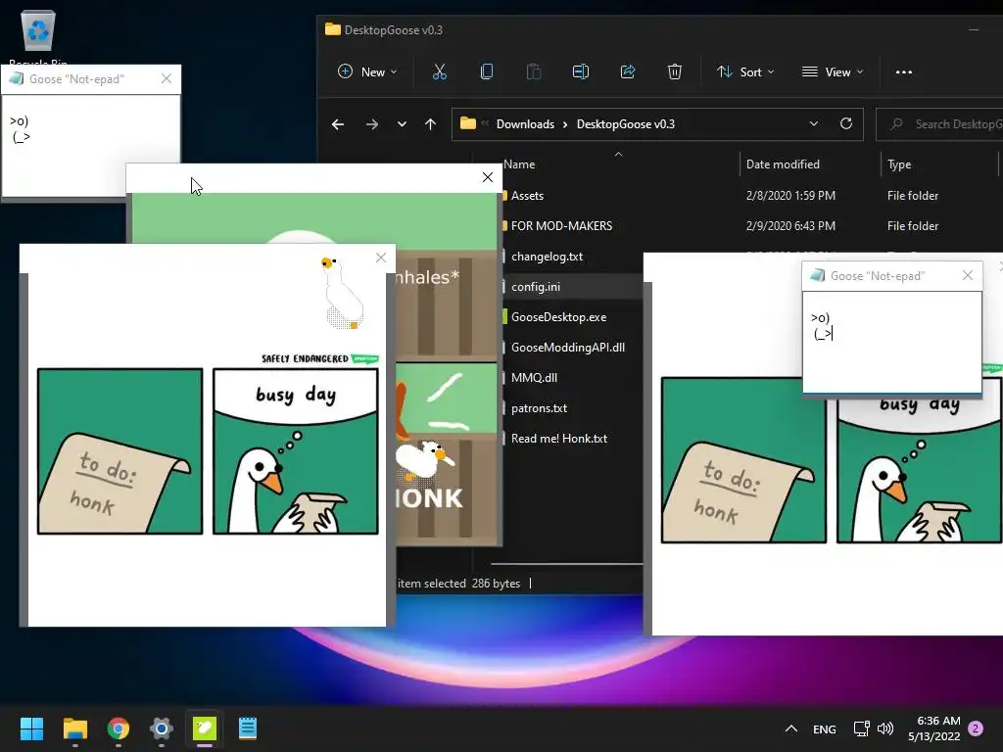Image resolution: width=1003 pixels, height=752 pixels.
Task: Click the green goose app taskbar icon
Action: (x=205, y=728)
